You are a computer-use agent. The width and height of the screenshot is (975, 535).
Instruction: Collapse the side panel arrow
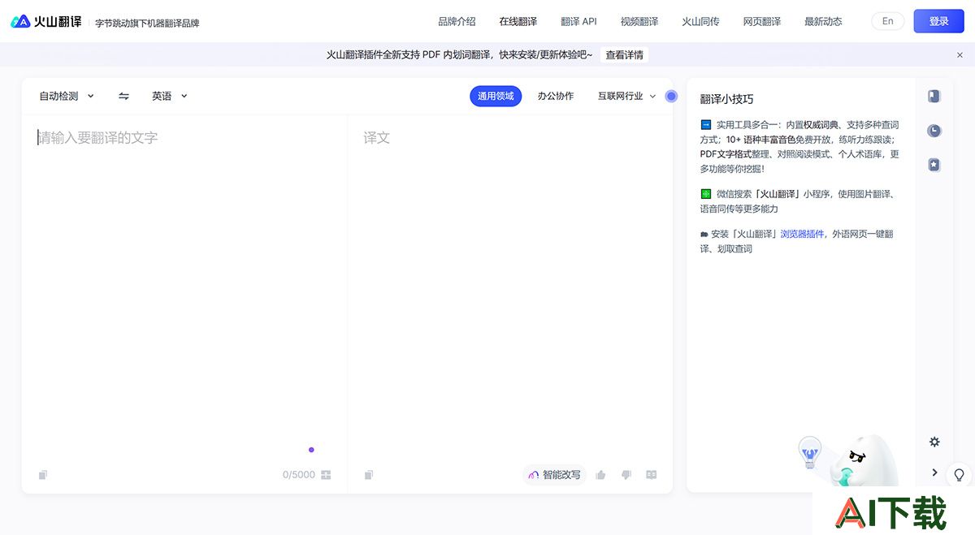tap(934, 472)
